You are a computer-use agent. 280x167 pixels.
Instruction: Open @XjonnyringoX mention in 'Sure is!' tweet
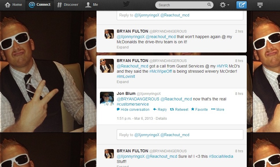[x=131, y=156]
